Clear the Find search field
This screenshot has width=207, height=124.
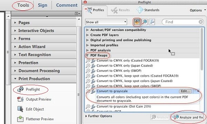coord(200,22)
